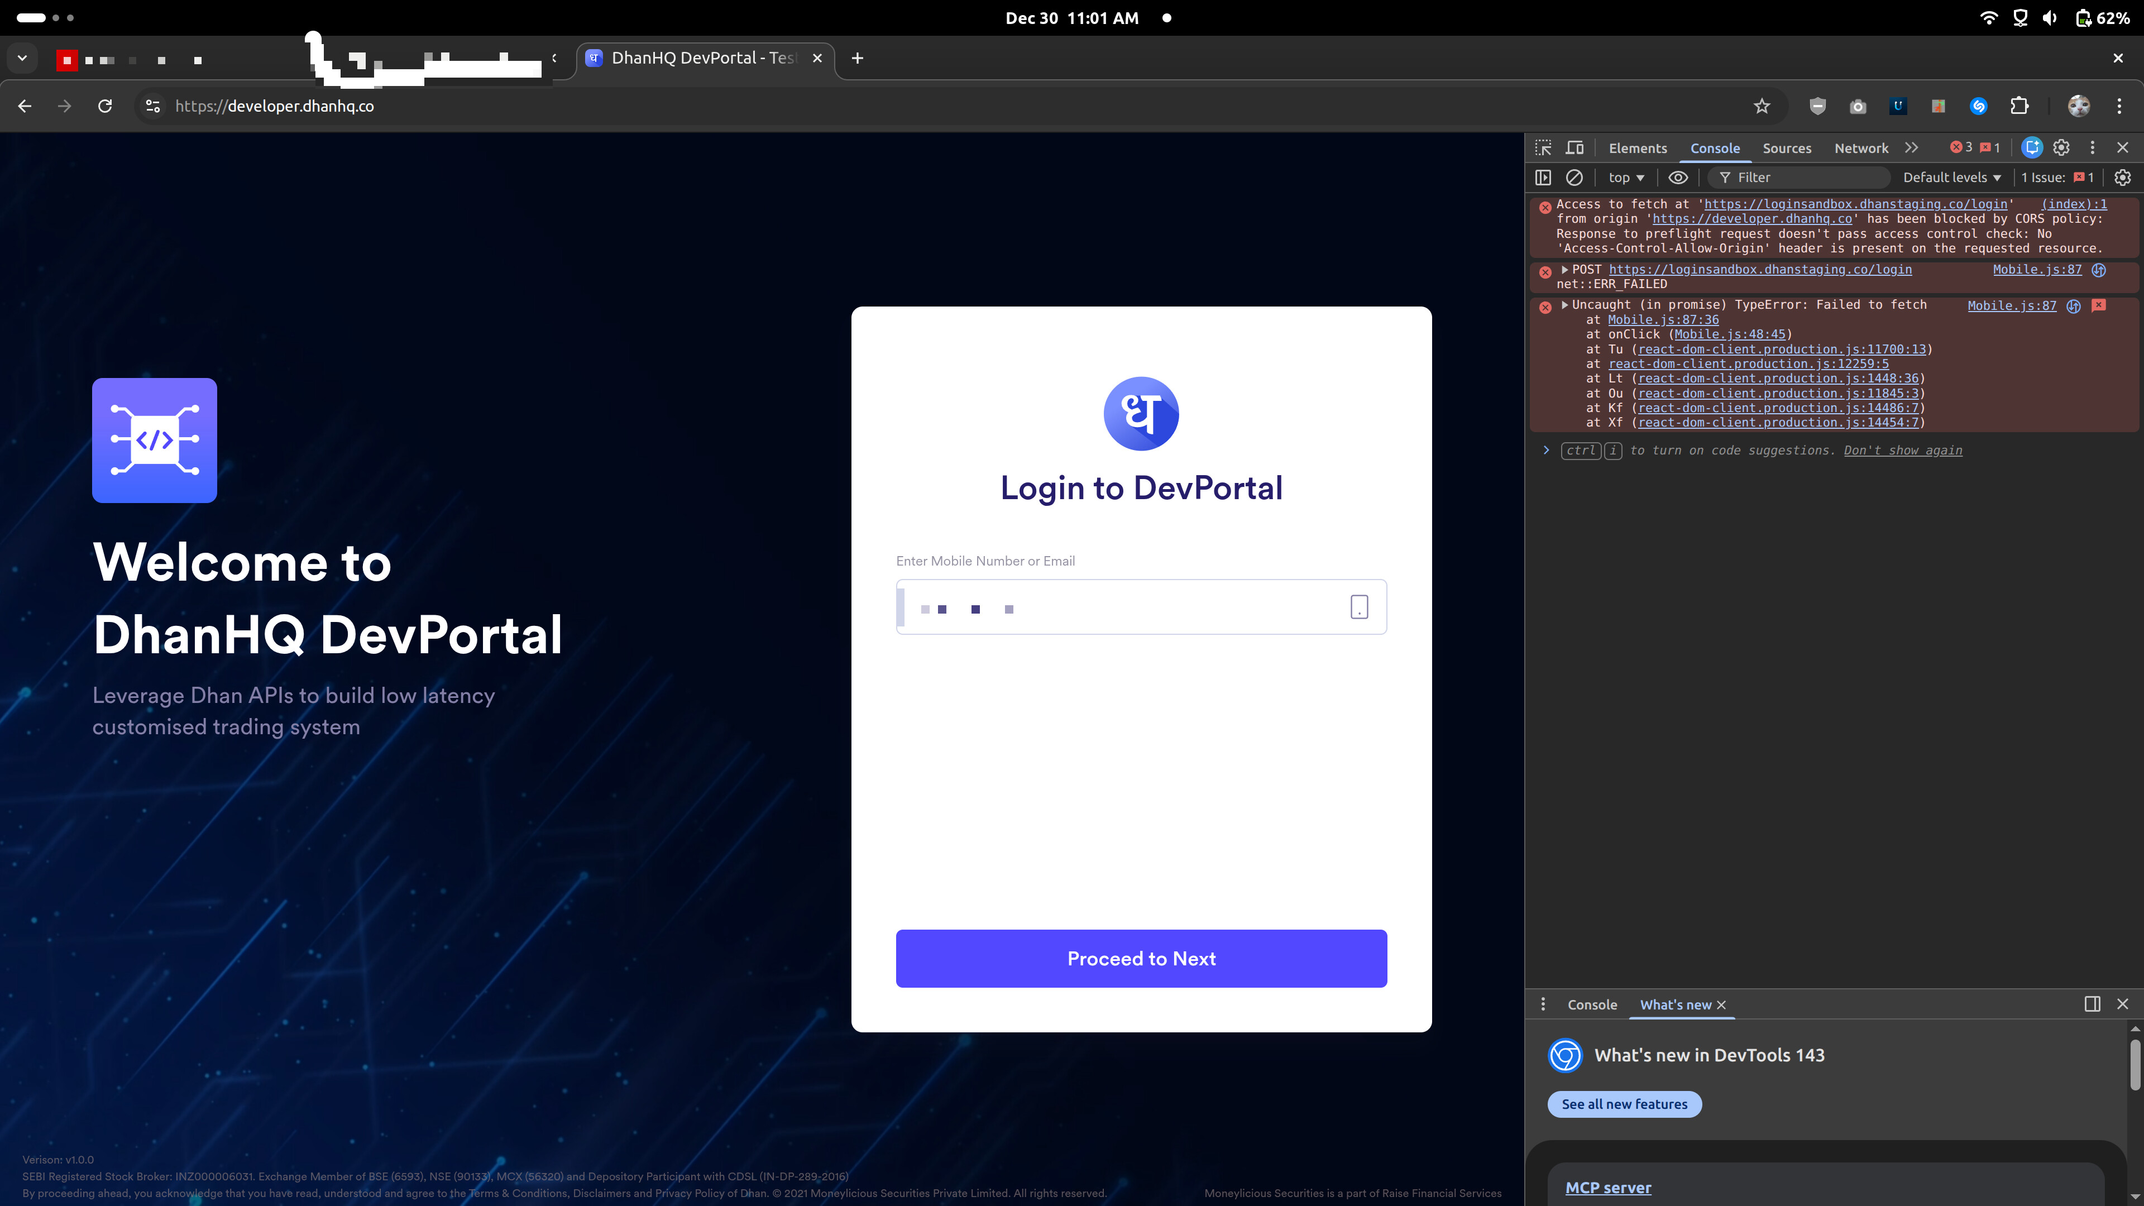Click the inspect element picker icon
Image resolution: width=2144 pixels, height=1206 pixels.
pos(1543,147)
